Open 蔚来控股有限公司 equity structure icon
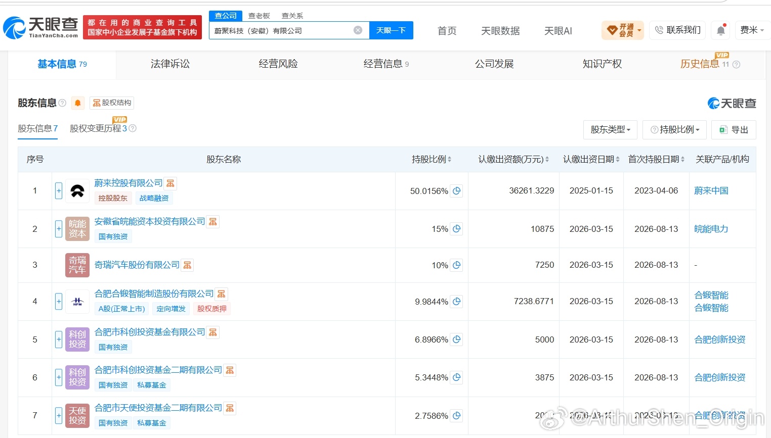Screen dimensions: 771x438 coord(170,183)
